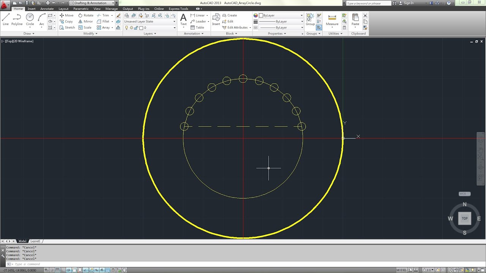
Task: Click the Undo arrow in quick access toolbar
Action: [54, 3]
